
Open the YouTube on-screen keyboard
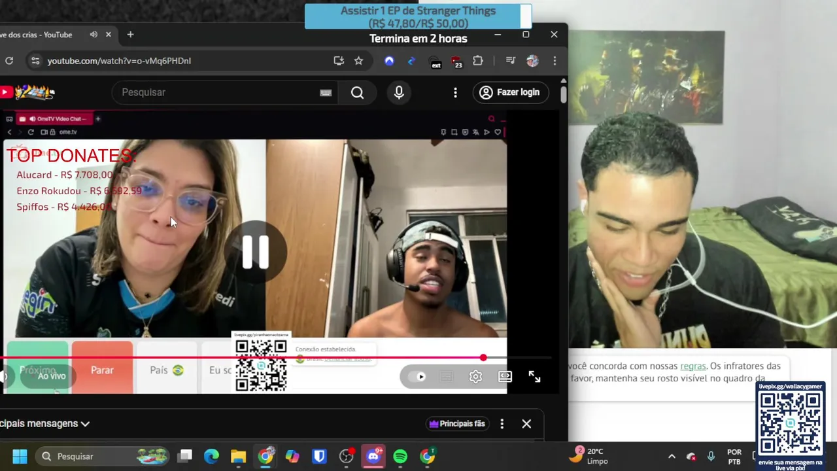tap(326, 92)
